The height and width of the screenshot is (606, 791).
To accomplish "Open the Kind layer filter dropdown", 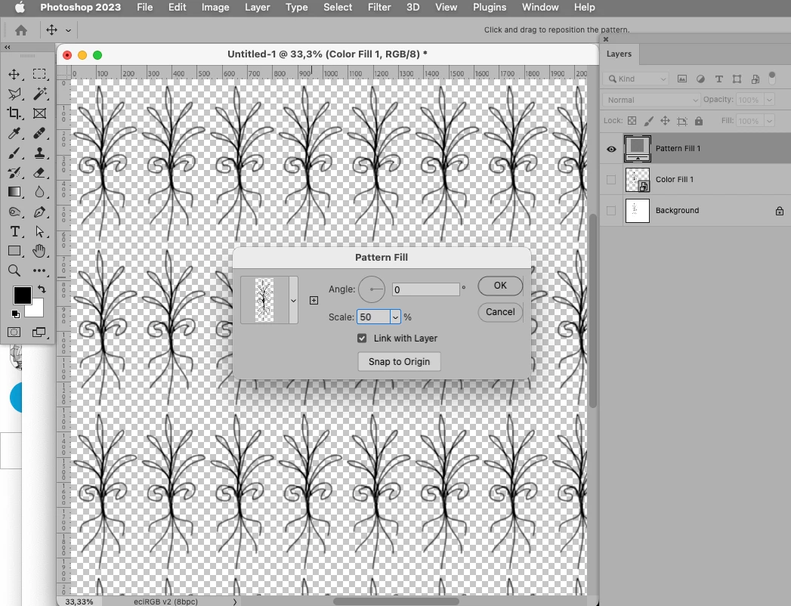I will (x=635, y=79).
